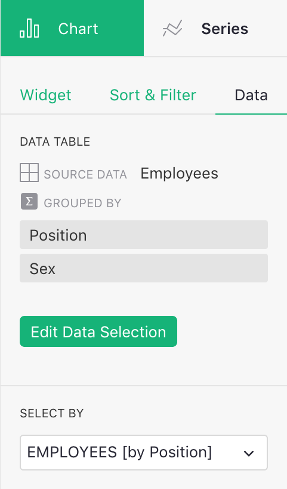
Task: Click the divider line above Select By
Action: tap(144, 386)
